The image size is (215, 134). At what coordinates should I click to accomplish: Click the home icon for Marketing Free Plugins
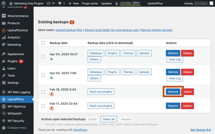coord(11,3)
